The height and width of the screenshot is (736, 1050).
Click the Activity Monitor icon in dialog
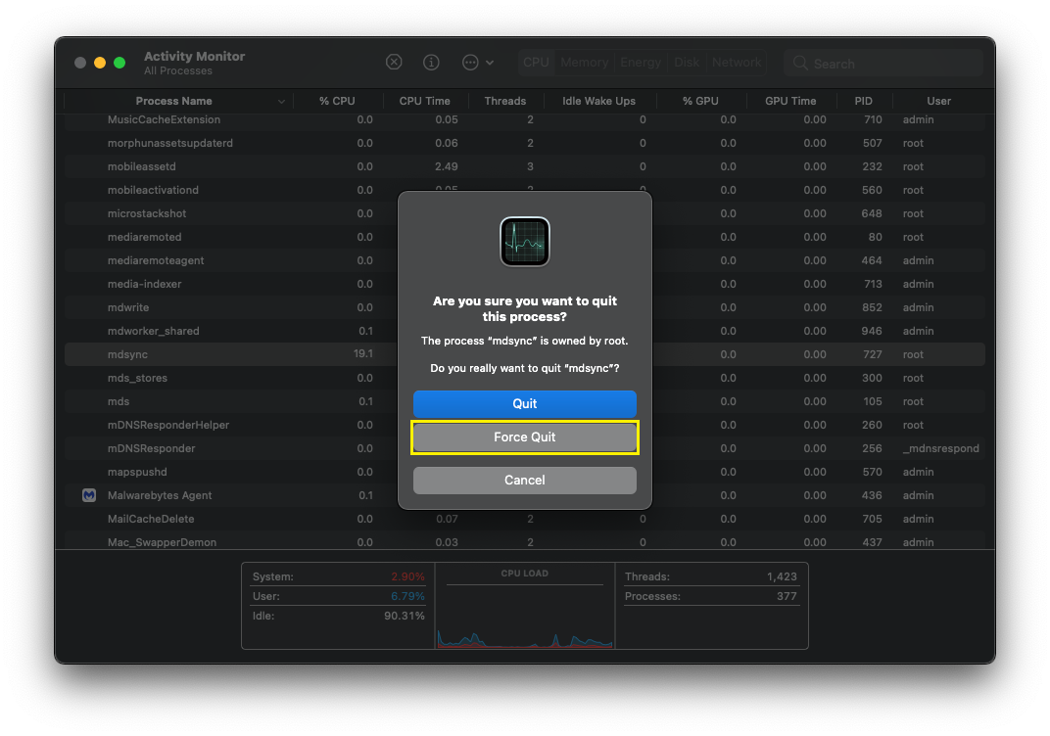[525, 242]
